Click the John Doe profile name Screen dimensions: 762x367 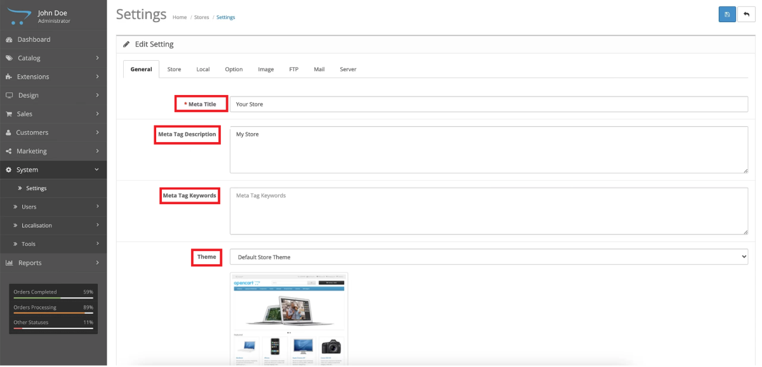[x=52, y=13]
